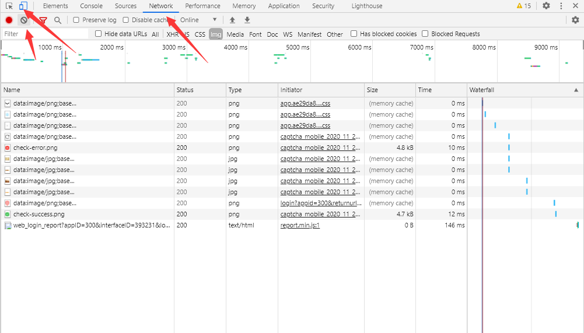Click the import HAR upload arrow
Screen dimensions: 584x333
point(232,20)
